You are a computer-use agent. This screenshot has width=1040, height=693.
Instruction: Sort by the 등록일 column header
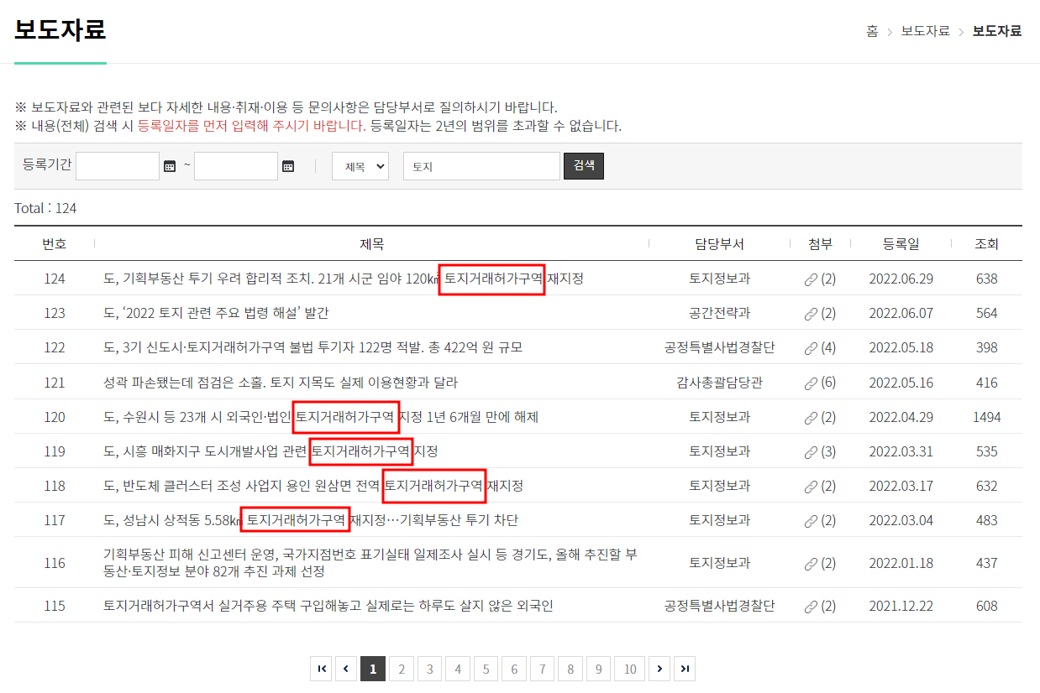coord(901,243)
